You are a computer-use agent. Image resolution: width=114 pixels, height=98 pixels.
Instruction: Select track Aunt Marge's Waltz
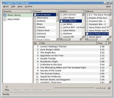tap(71, 50)
